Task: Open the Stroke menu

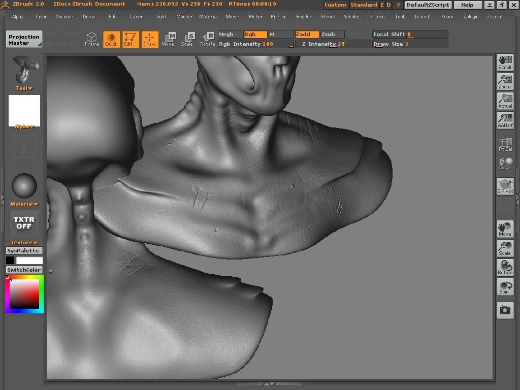Action: [351, 16]
